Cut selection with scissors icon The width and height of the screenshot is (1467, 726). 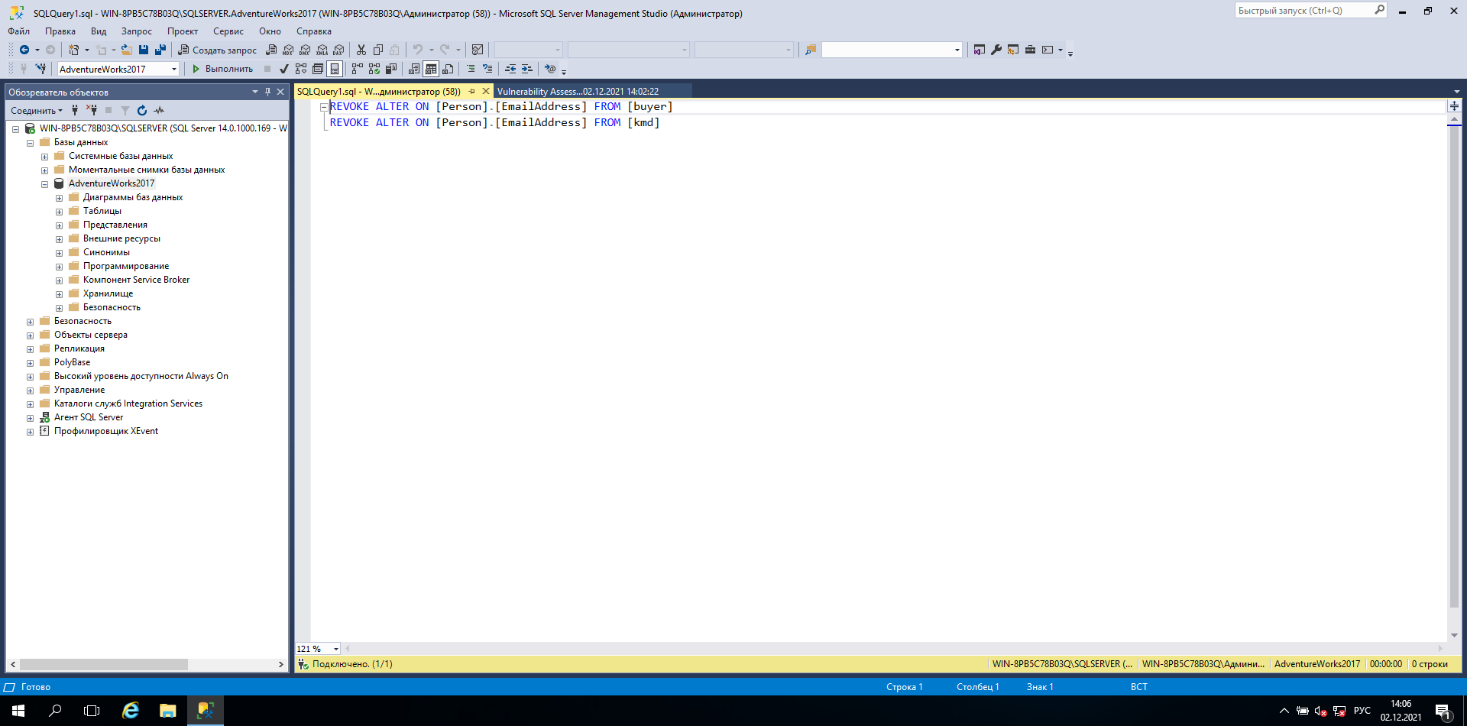pos(361,50)
